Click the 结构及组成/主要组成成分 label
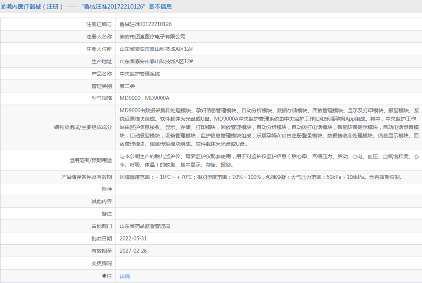This screenshot has height=283, width=422. pos(82,127)
